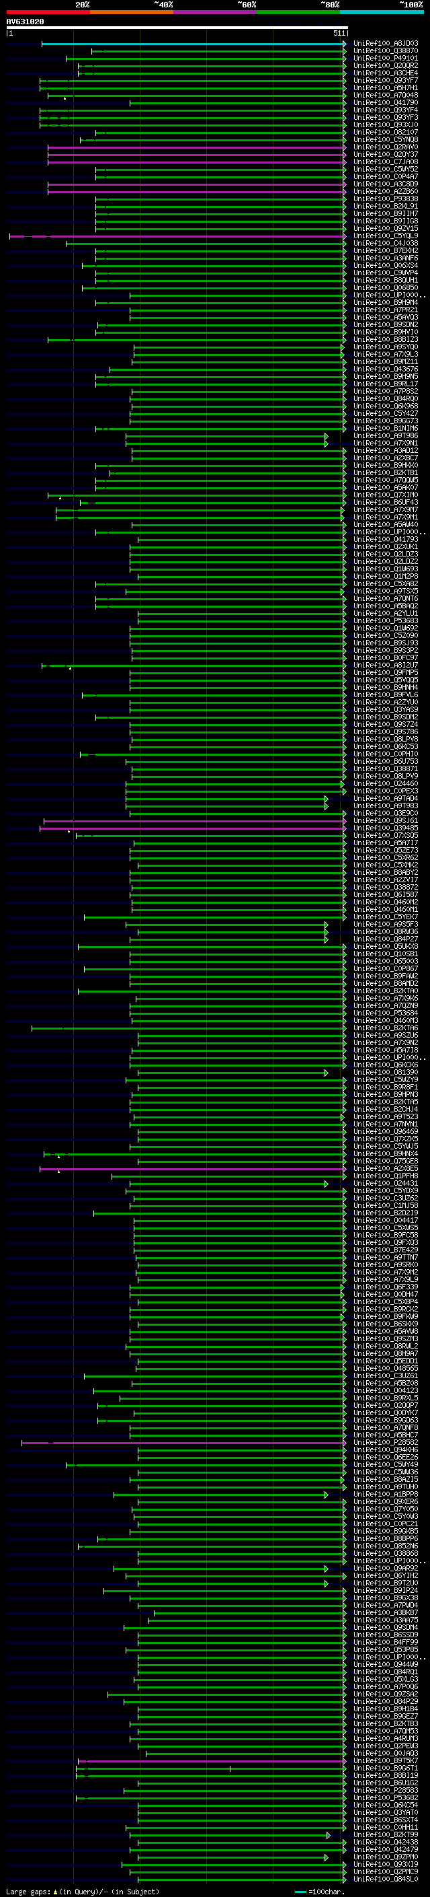This screenshot has width=430, height=1897.
Task: Click the orange ~40% legend segment
Action: pyautogui.click(x=132, y=12)
